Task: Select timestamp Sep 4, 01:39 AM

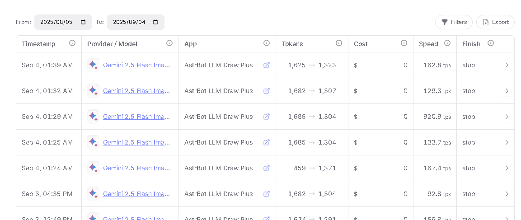Action: click(47, 65)
